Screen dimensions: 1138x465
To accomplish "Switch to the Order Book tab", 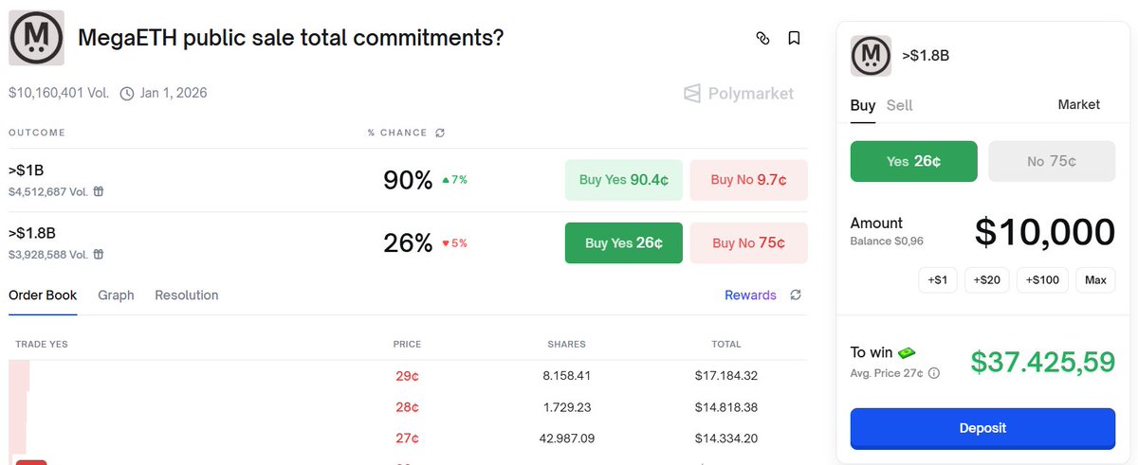I will coord(43,295).
